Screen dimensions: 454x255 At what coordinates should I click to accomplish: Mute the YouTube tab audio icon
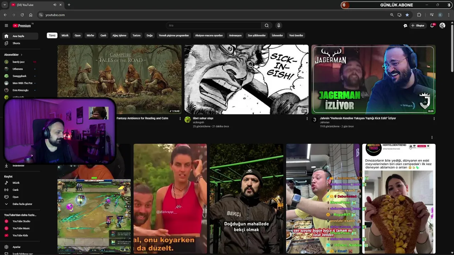click(55, 5)
